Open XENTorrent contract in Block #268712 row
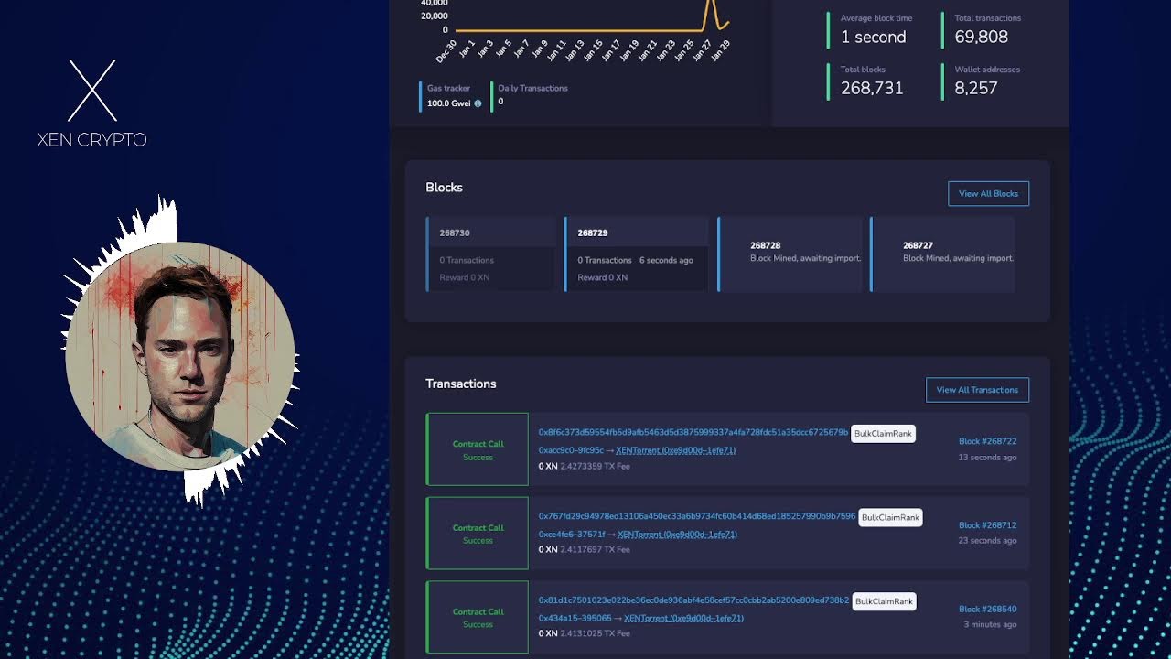Image resolution: width=1171 pixels, height=659 pixels. 677,535
